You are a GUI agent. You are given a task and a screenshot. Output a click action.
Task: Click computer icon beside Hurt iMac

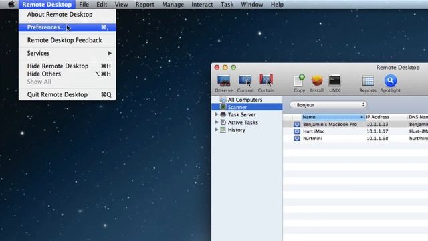[x=297, y=131]
